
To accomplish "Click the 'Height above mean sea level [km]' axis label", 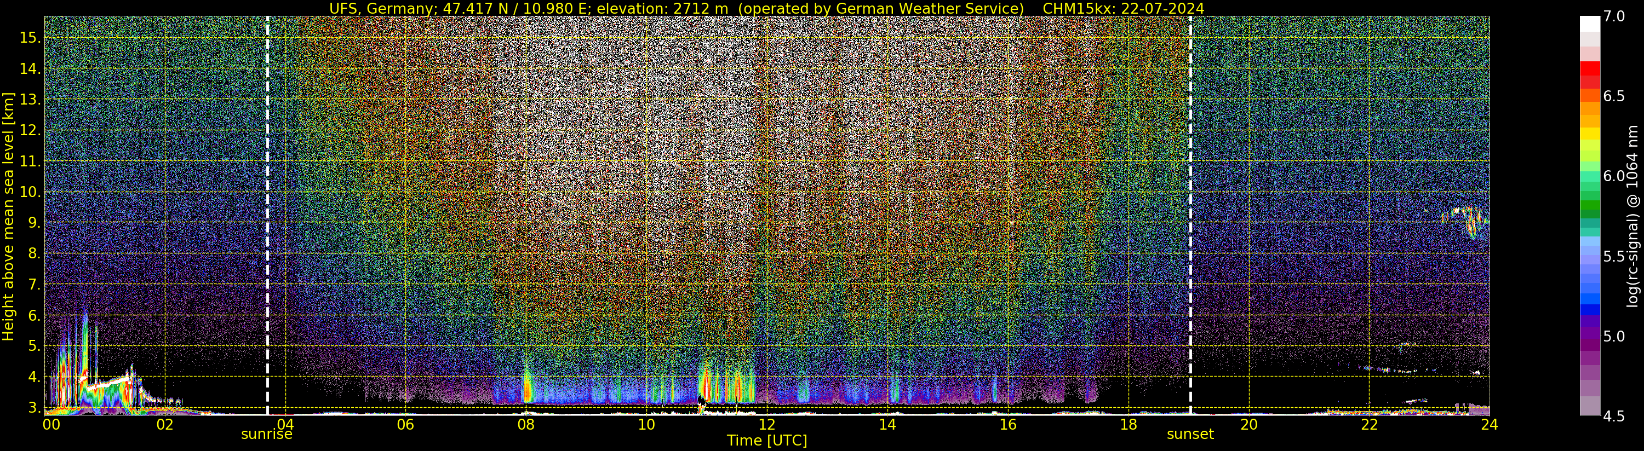I will pyautogui.click(x=8, y=217).
